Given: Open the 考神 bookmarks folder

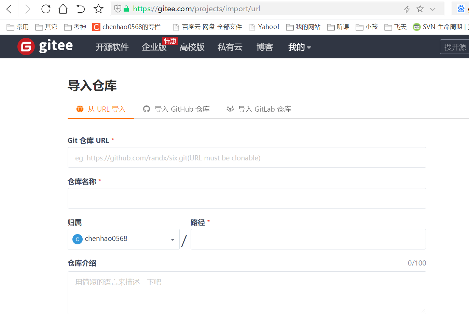Looking at the screenshot, I should [x=75, y=27].
